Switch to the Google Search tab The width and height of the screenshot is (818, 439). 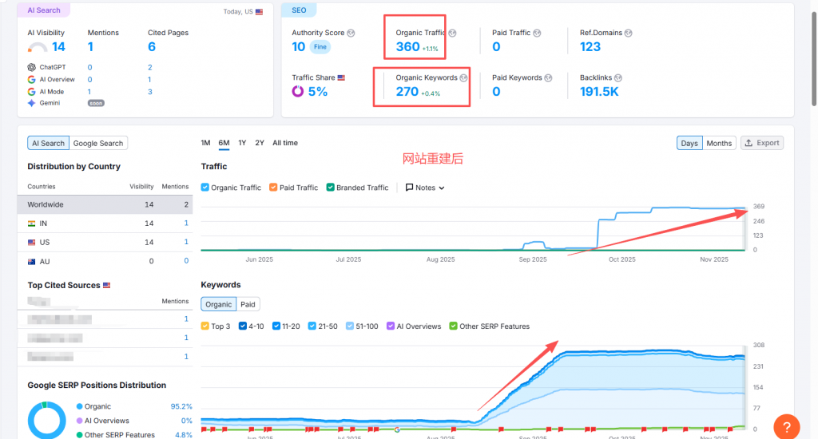pyautogui.click(x=98, y=144)
